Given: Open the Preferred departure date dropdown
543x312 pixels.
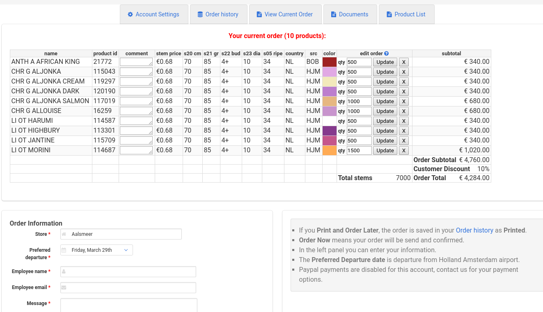Looking at the screenshot, I should click(x=126, y=250).
